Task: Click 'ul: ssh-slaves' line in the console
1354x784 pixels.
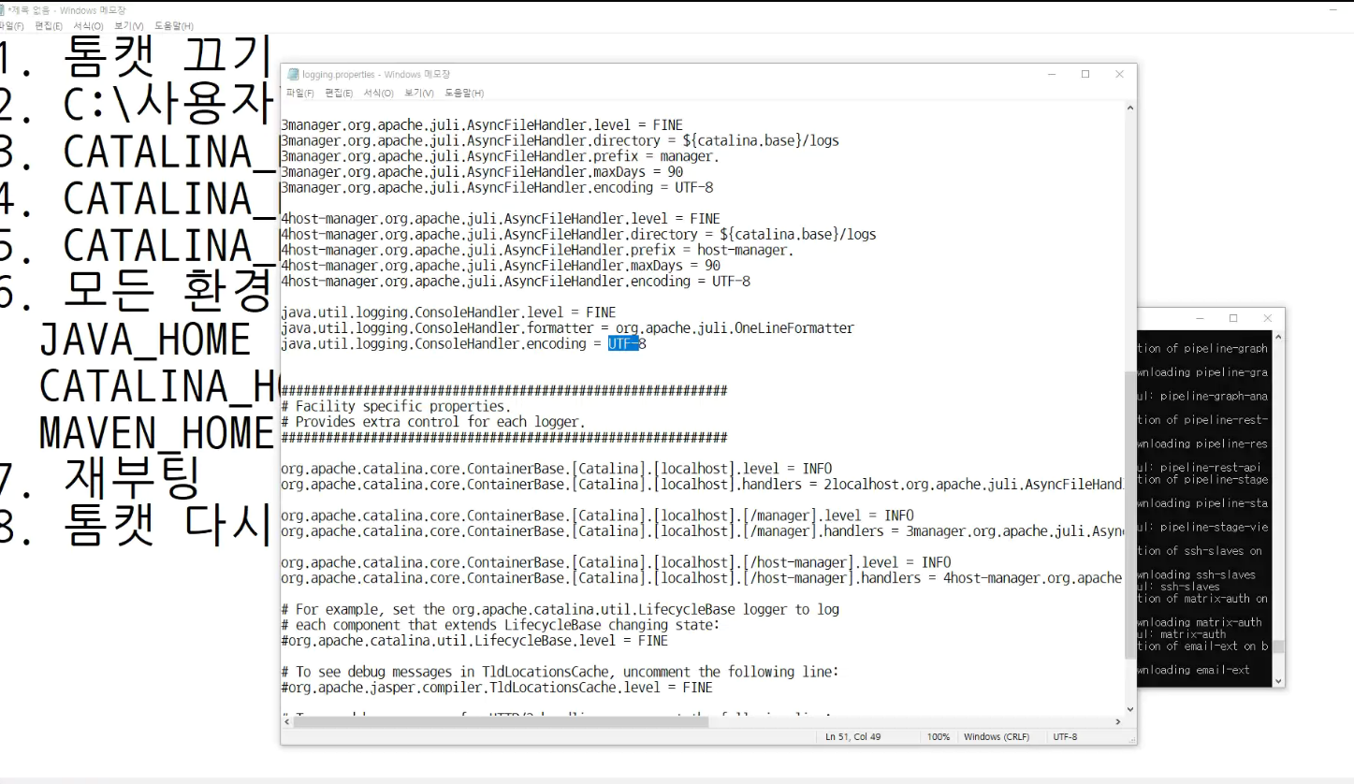Action: (x=1179, y=587)
